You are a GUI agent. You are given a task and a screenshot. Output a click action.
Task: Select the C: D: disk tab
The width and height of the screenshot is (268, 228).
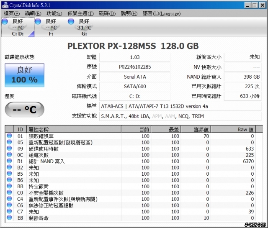tap(18, 27)
